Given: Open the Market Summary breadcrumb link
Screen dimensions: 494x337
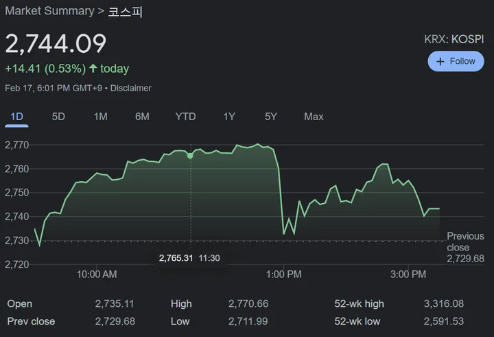Looking at the screenshot, I should [49, 11].
